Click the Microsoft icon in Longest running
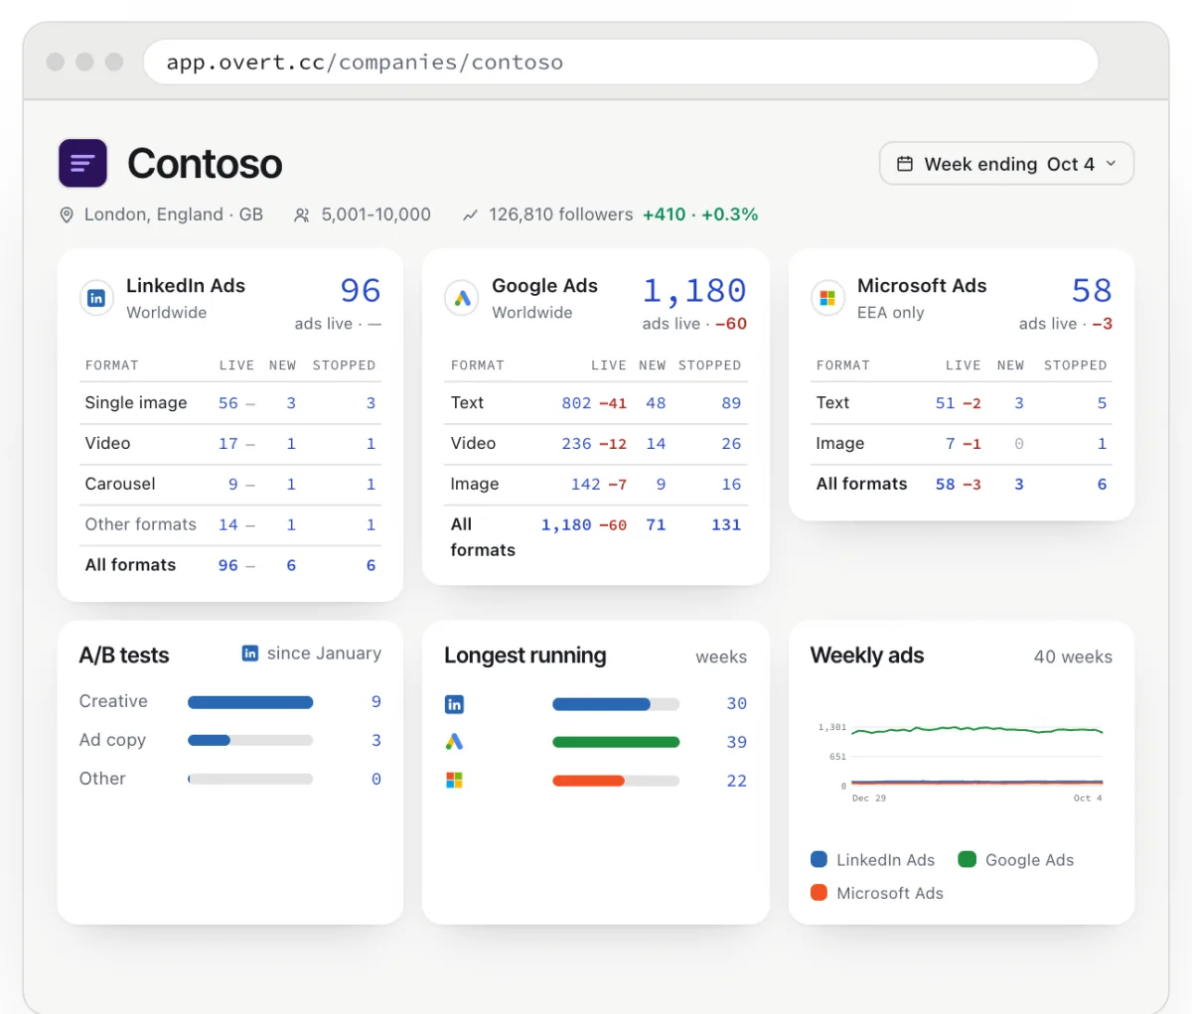Image resolution: width=1192 pixels, height=1014 pixels. click(454, 781)
